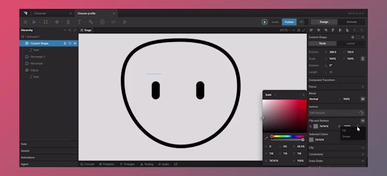Click the Edit Vertices button
The height and width of the screenshot is (176, 387).
coord(337,113)
